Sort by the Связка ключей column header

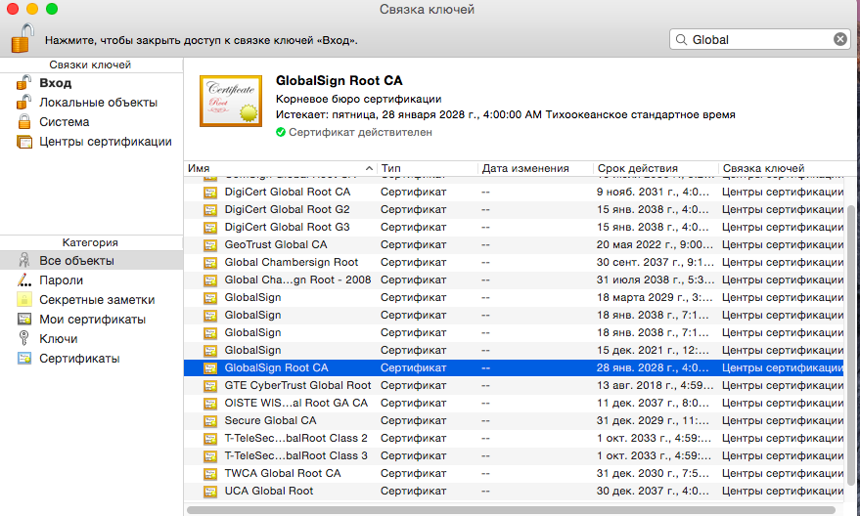788,168
